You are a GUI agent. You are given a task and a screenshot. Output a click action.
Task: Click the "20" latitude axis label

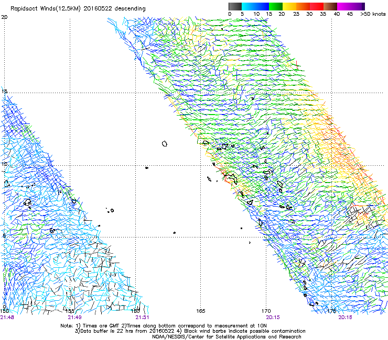[4, 17]
